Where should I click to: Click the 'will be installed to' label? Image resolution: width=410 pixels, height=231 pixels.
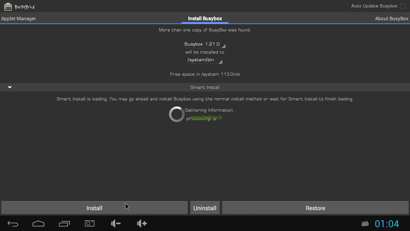tap(205, 52)
